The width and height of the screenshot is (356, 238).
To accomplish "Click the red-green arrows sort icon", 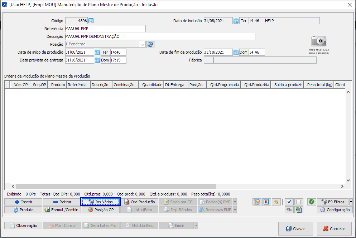I will [266, 202].
